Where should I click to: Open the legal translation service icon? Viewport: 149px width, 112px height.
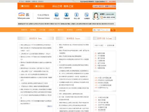pos(86,15)
